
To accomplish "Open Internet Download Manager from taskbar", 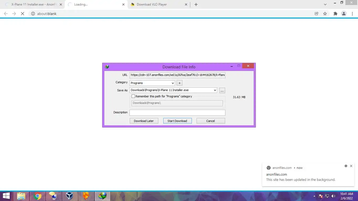I will (x=102, y=196).
